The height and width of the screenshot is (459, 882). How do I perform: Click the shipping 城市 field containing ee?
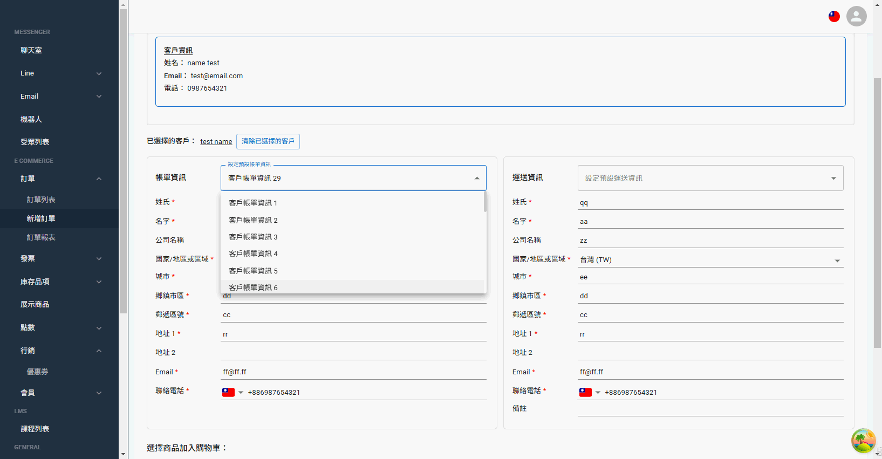710,277
